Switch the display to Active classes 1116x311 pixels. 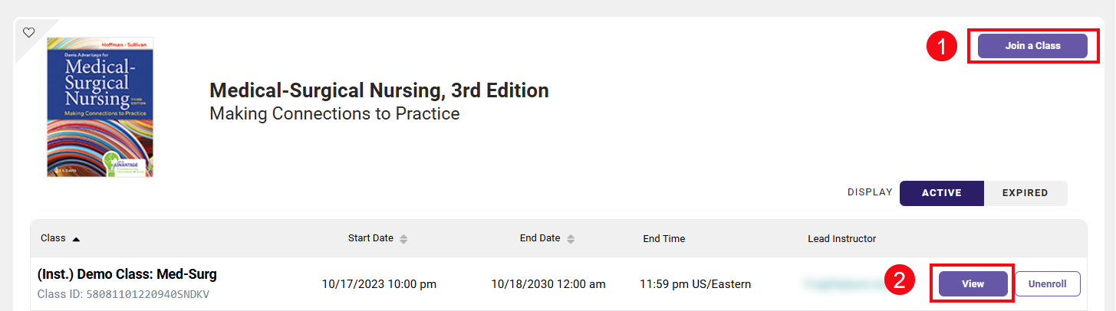(941, 193)
